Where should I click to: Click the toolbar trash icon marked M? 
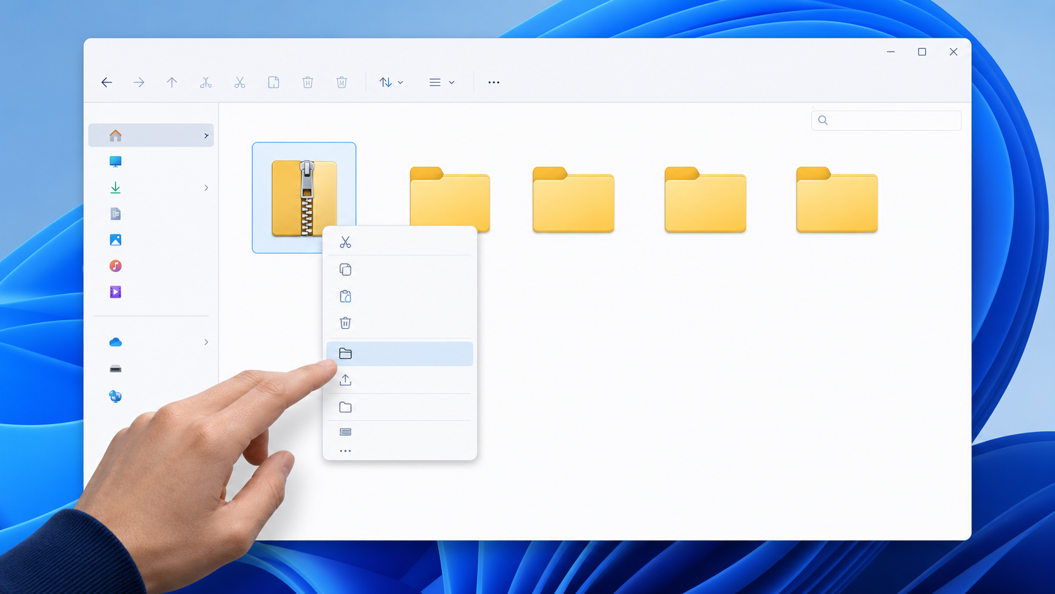pyautogui.click(x=341, y=82)
